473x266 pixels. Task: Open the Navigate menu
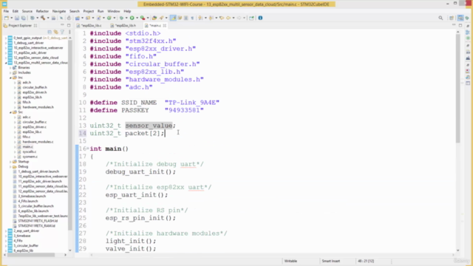point(59,11)
